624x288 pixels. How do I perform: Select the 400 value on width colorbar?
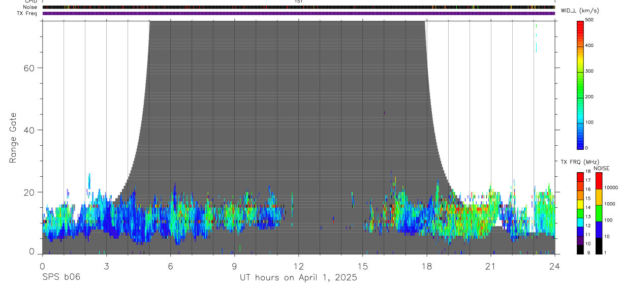point(589,45)
